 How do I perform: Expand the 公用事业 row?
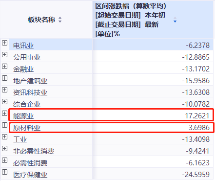[4, 55]
